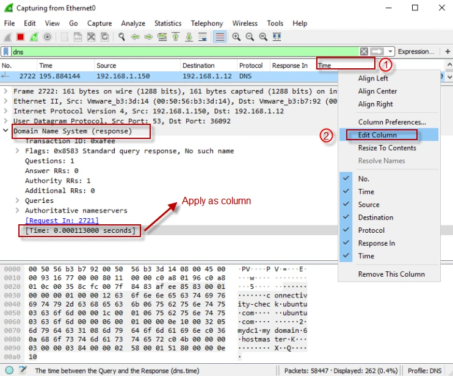
Task: Expand the Authoritative nameservers node
Action: (x=18, y=210)
